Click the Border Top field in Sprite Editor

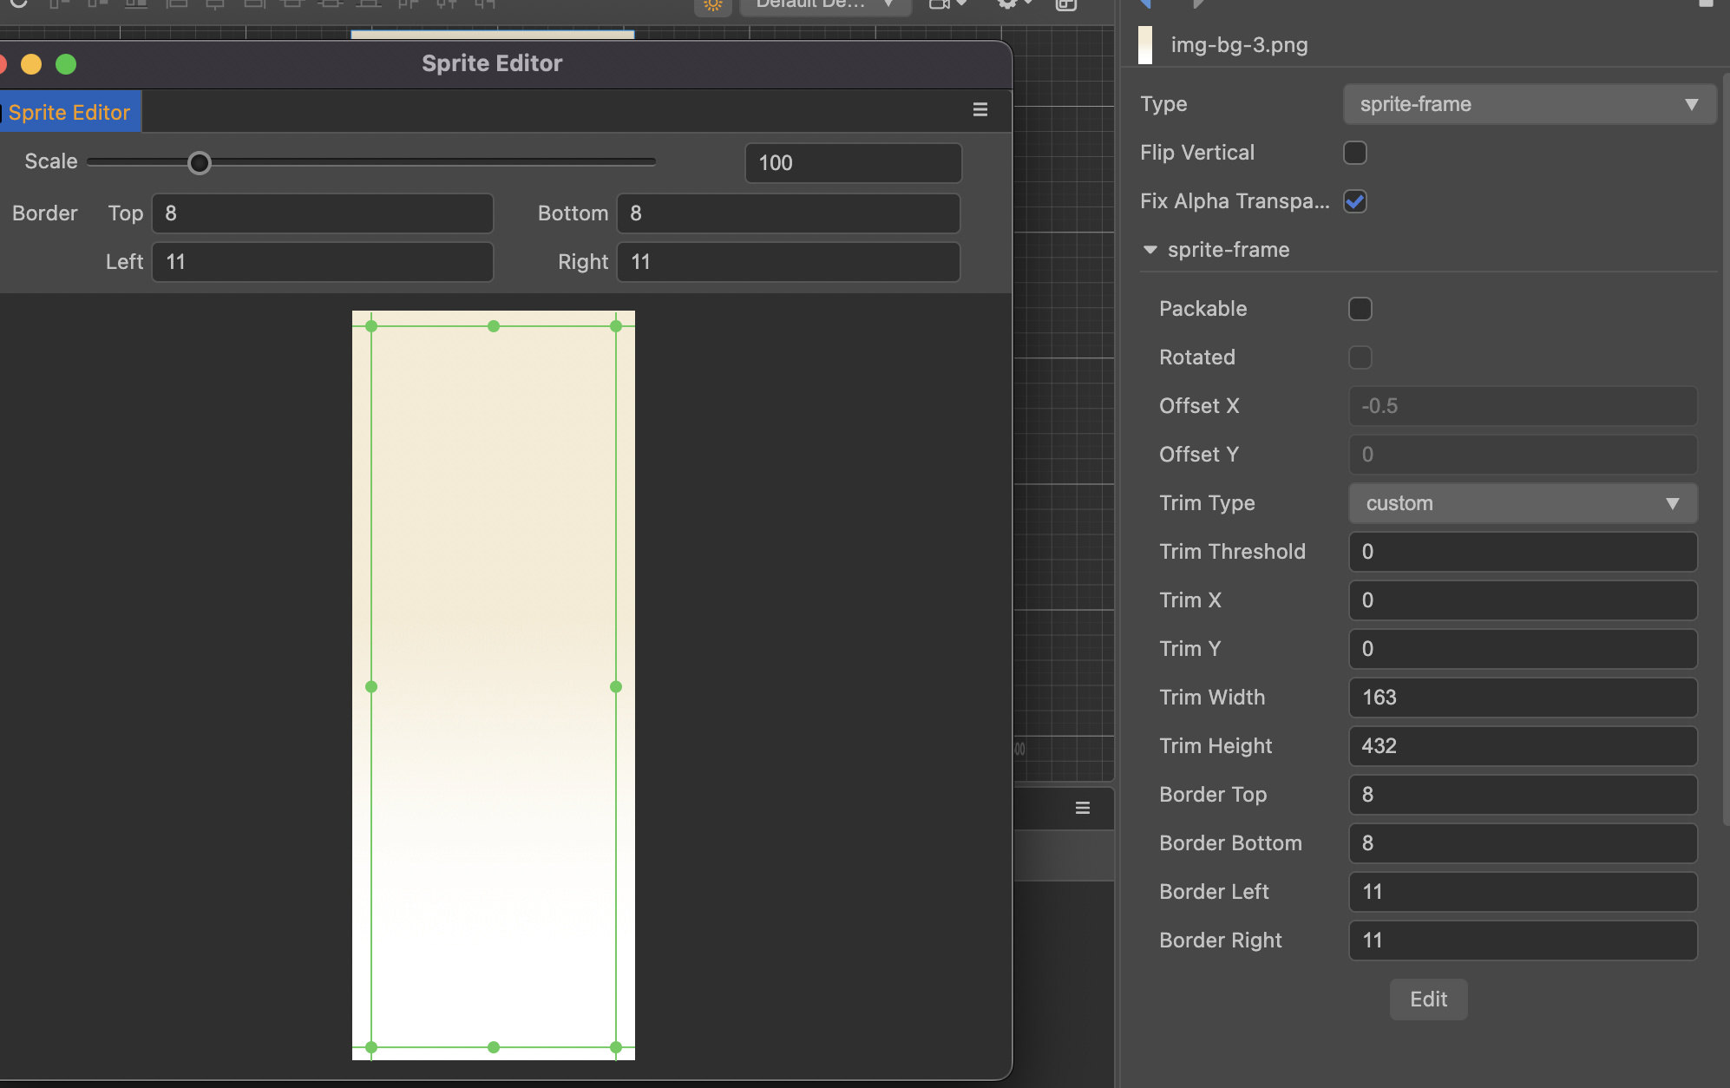[323, 213]
